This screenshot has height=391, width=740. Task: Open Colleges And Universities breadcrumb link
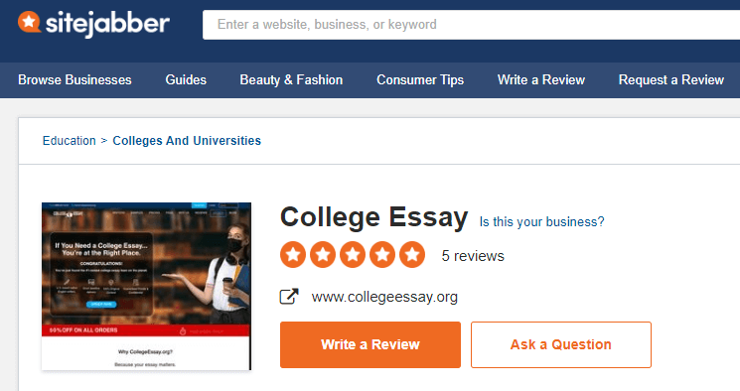coord(187,141)
